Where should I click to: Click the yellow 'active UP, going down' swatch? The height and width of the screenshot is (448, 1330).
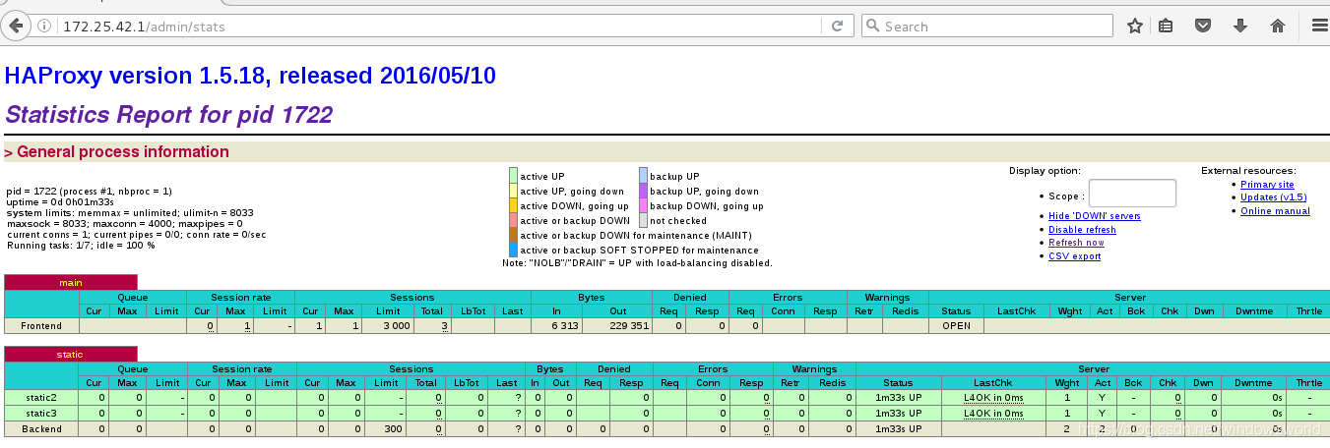coord(513,191)
